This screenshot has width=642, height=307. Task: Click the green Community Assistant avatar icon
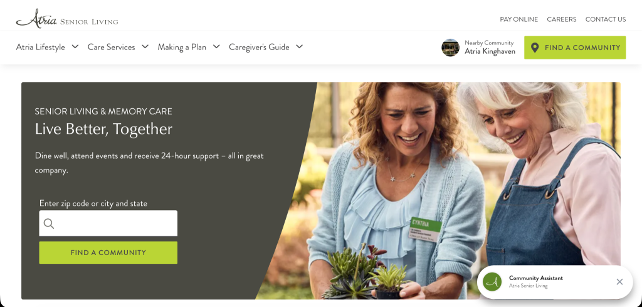click(x=492, y=282)
